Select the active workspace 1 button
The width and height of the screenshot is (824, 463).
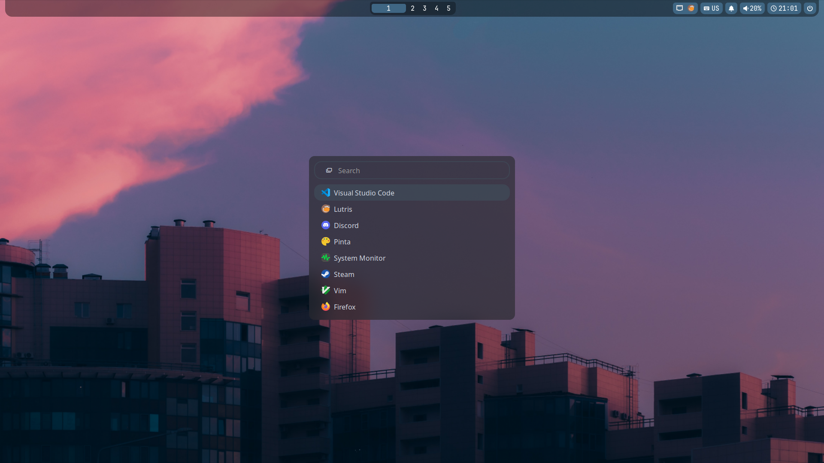click(x=388, y=8)
